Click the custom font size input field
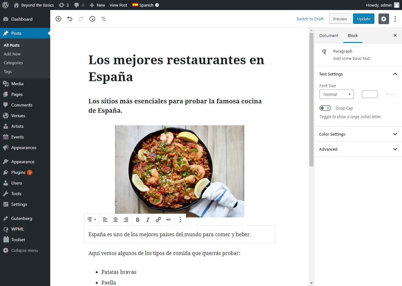 [369, 94]
